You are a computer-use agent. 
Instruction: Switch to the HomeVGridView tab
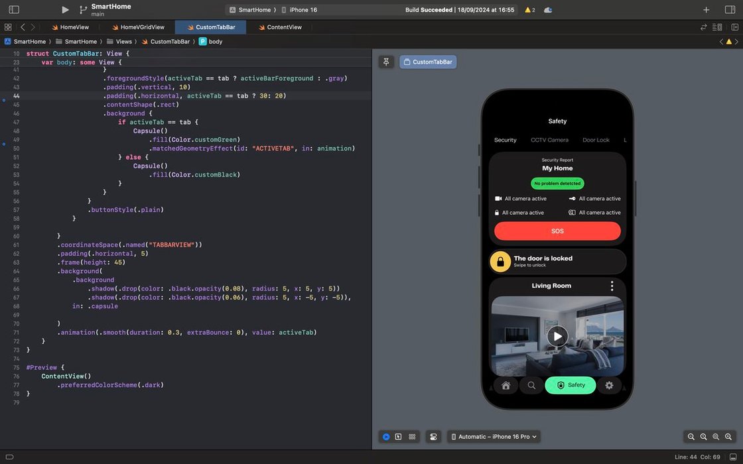tap(138, 27)
